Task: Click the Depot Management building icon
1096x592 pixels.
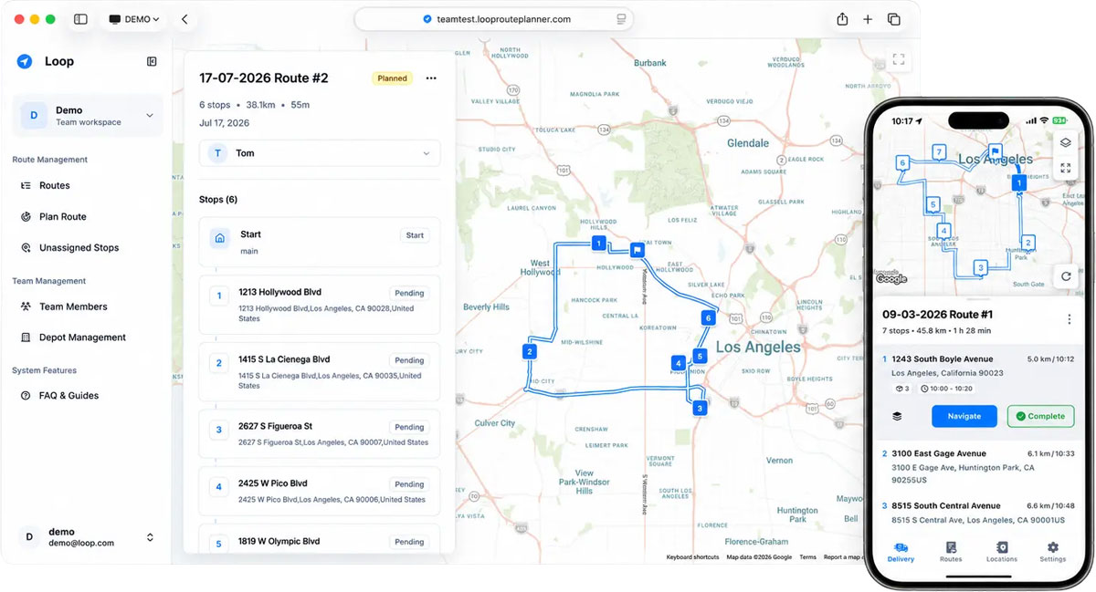Action: [x=26, y=338]
